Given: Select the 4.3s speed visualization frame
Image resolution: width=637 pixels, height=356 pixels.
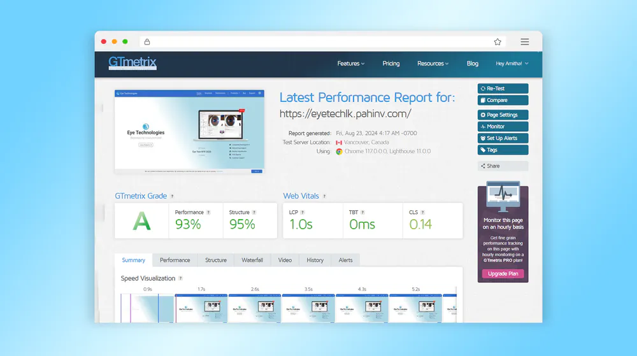Looking at the screenshot, I should click(x=362, y=308).
